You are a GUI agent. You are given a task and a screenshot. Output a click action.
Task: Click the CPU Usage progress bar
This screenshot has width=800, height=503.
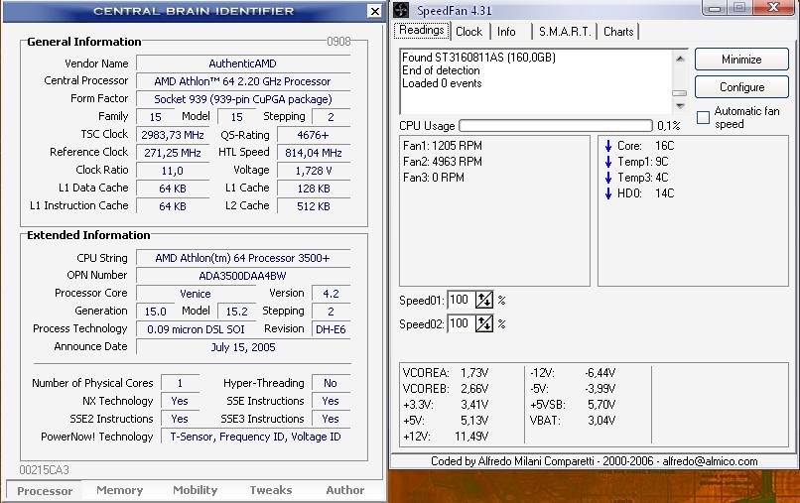pos(554,126)
